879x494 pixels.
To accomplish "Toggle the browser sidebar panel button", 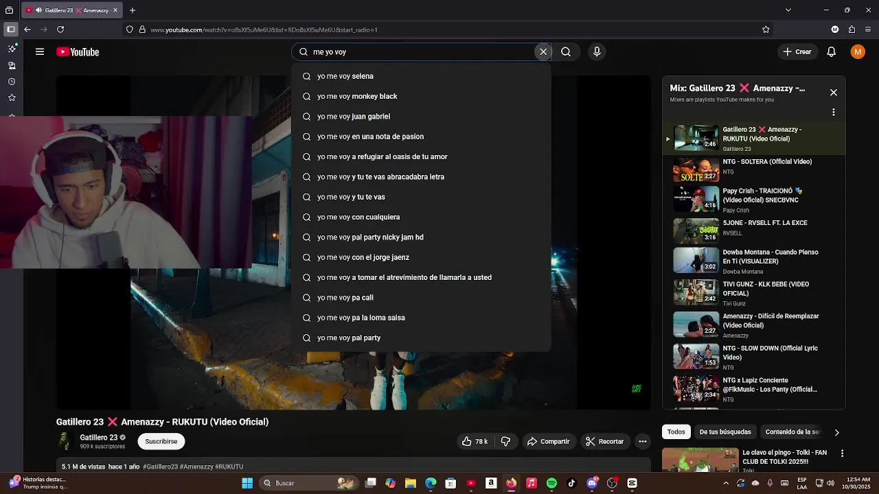I will [x=11, y=30].
